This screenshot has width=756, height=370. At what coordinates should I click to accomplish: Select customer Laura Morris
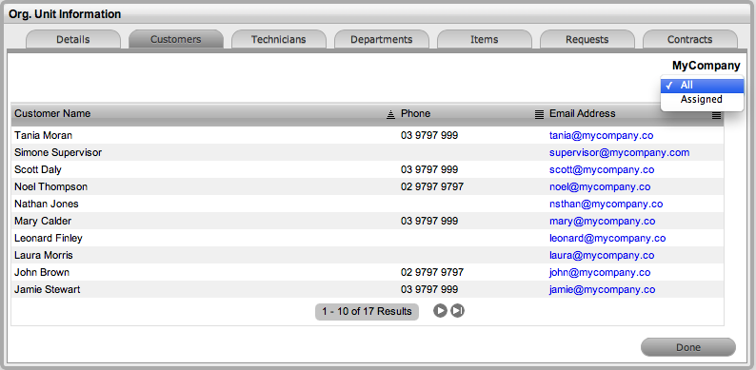(x=44, y=256)
